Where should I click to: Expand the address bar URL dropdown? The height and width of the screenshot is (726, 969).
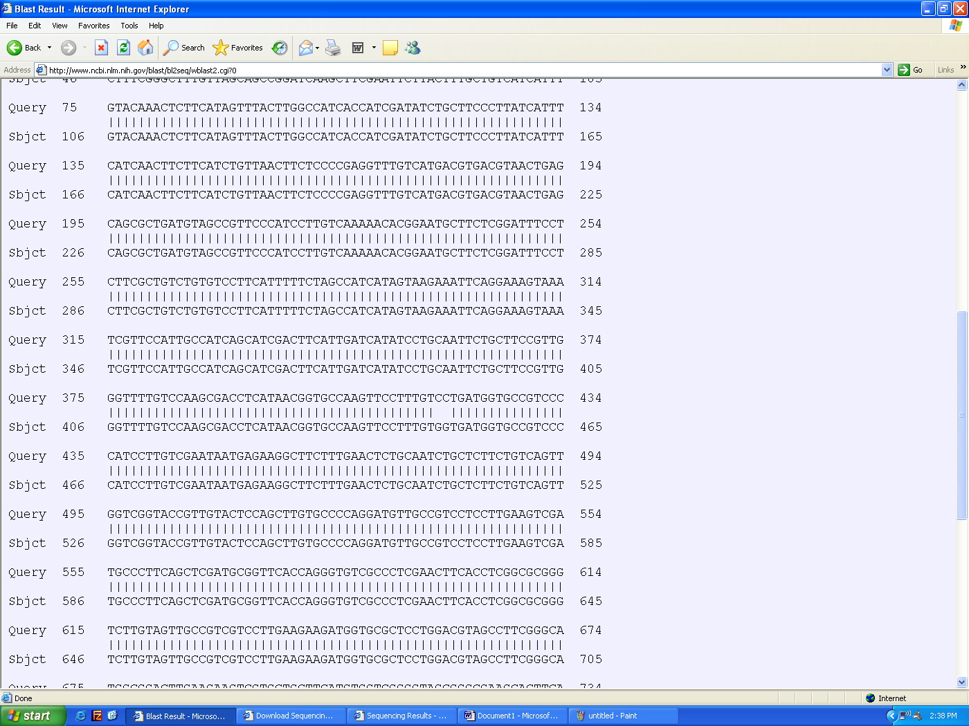pyautogui.click(x=887, y=70)
